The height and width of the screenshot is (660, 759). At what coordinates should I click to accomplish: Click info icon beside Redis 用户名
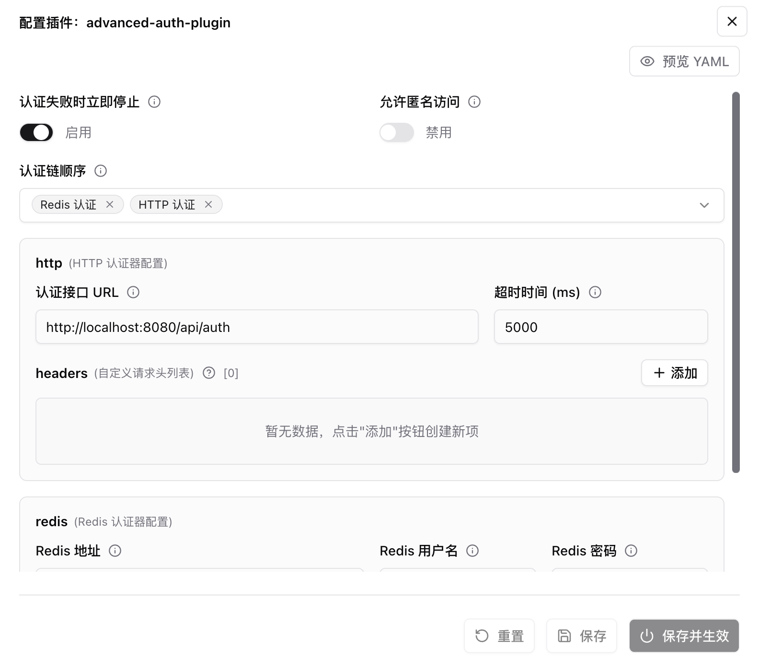click(472, 551)
